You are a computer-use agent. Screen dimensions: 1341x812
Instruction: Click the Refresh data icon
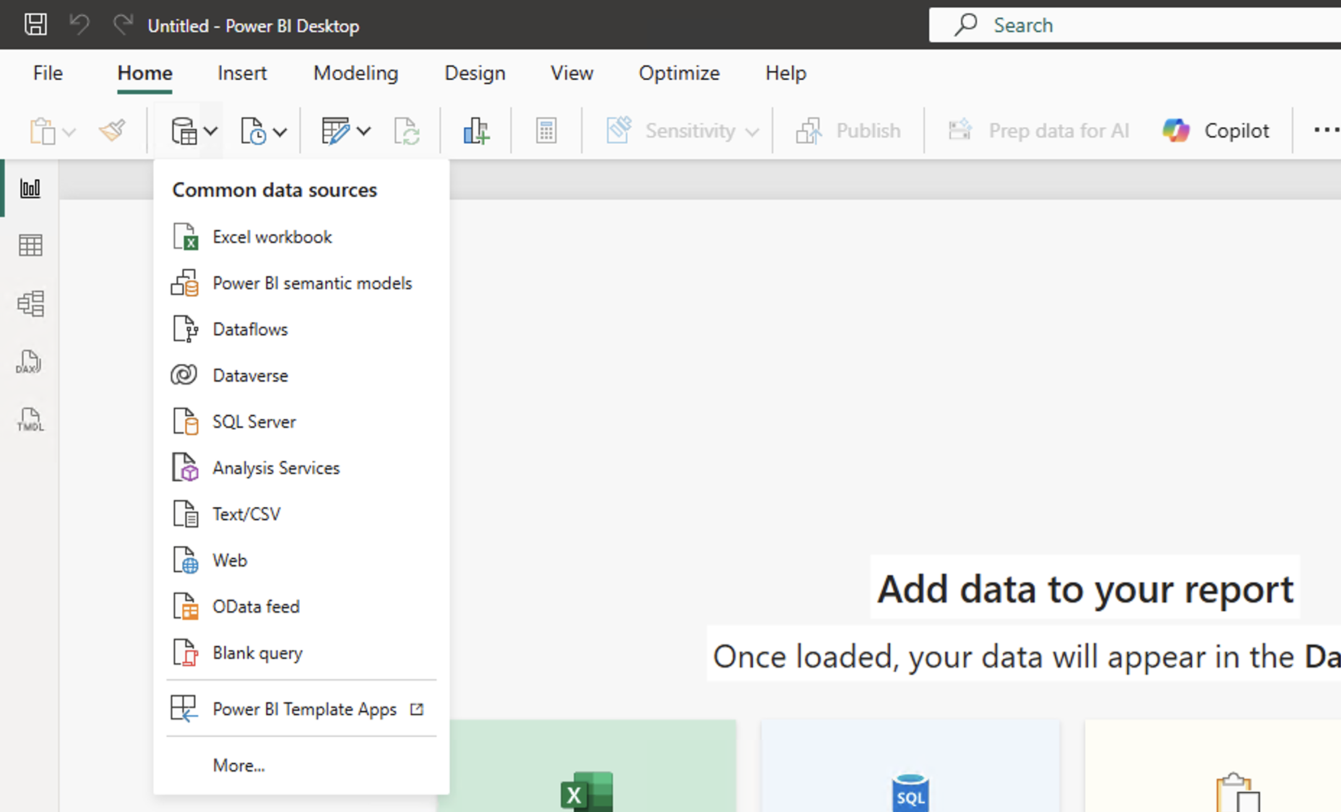[x=407, y=131]
